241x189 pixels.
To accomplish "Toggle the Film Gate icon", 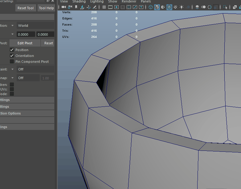I will (110, 7).
